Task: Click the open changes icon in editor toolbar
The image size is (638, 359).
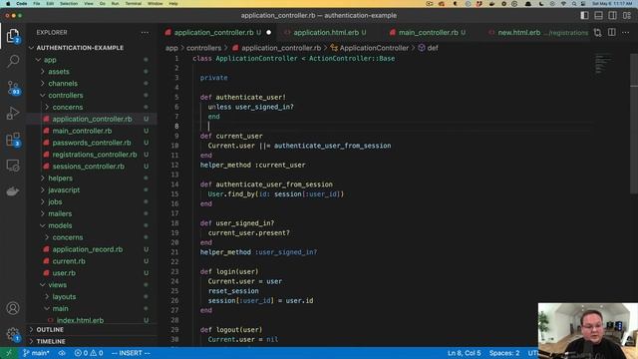Action: click(598, 33)
